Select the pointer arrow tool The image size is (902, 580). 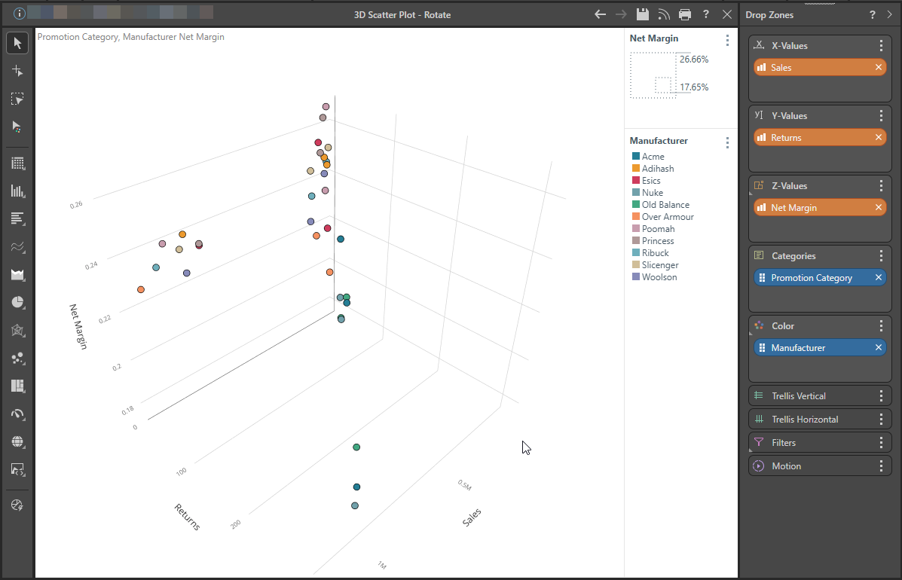pos(17,43)
